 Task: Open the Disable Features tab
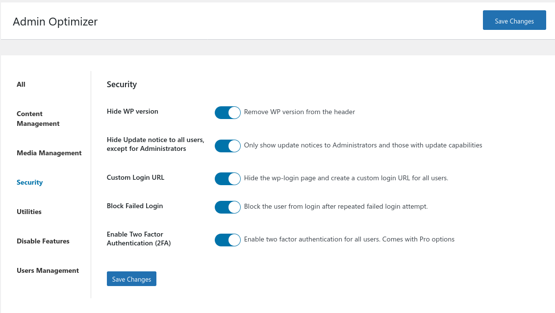click(x=43, y=241)
